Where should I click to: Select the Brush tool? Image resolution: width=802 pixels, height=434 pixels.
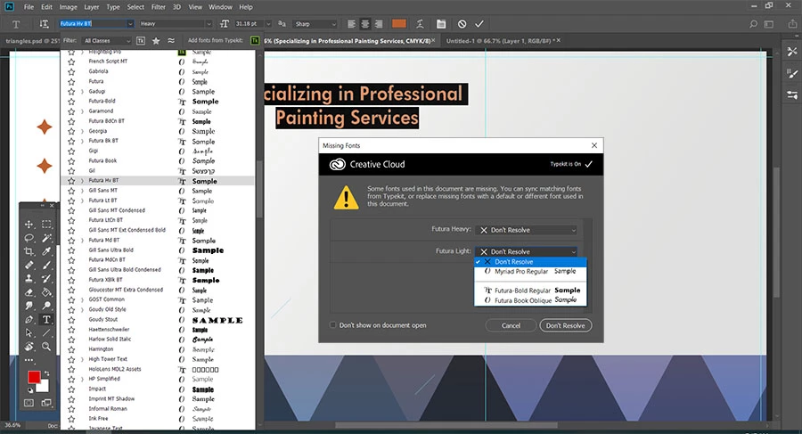pos(46,265)
